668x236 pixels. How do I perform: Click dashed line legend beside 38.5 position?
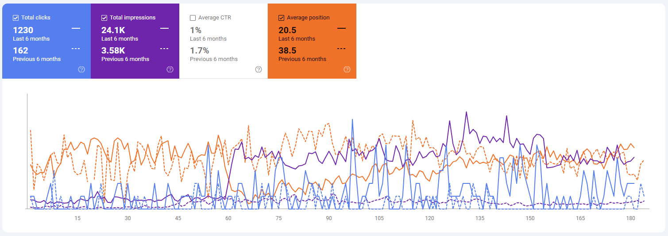click(x=341, y=49)
